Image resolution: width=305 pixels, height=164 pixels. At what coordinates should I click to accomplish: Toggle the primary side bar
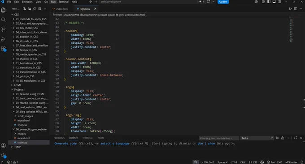point(269,1)
